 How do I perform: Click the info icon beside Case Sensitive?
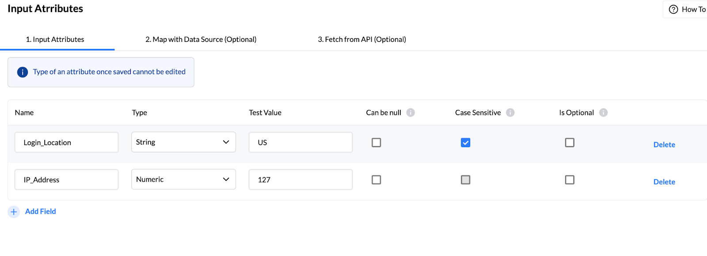tap(510, 112)
